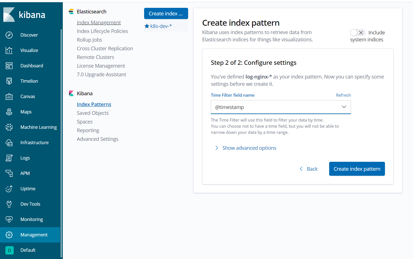Open Advanced Settings link
Viewport: 413px width, 259px height.
point(98,139)
